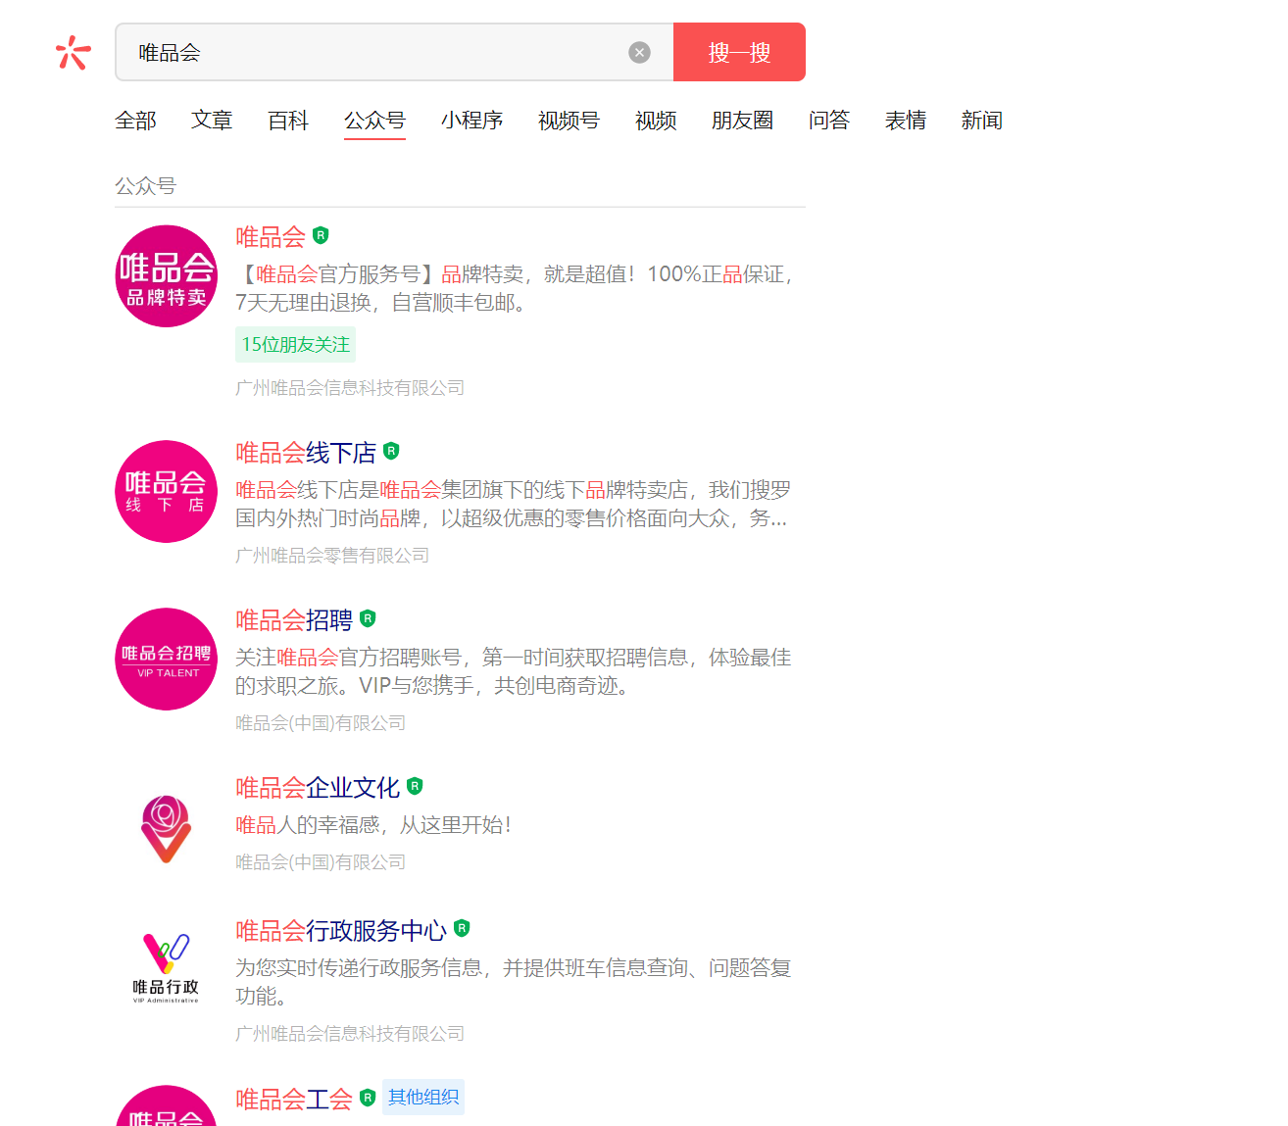Click the 搜一搜 search button
The image size is (1288, 1126).
click(739, 52)
